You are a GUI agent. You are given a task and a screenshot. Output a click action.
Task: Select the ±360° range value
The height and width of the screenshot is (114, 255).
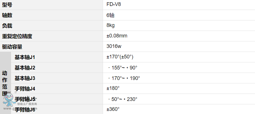(113, 109)
